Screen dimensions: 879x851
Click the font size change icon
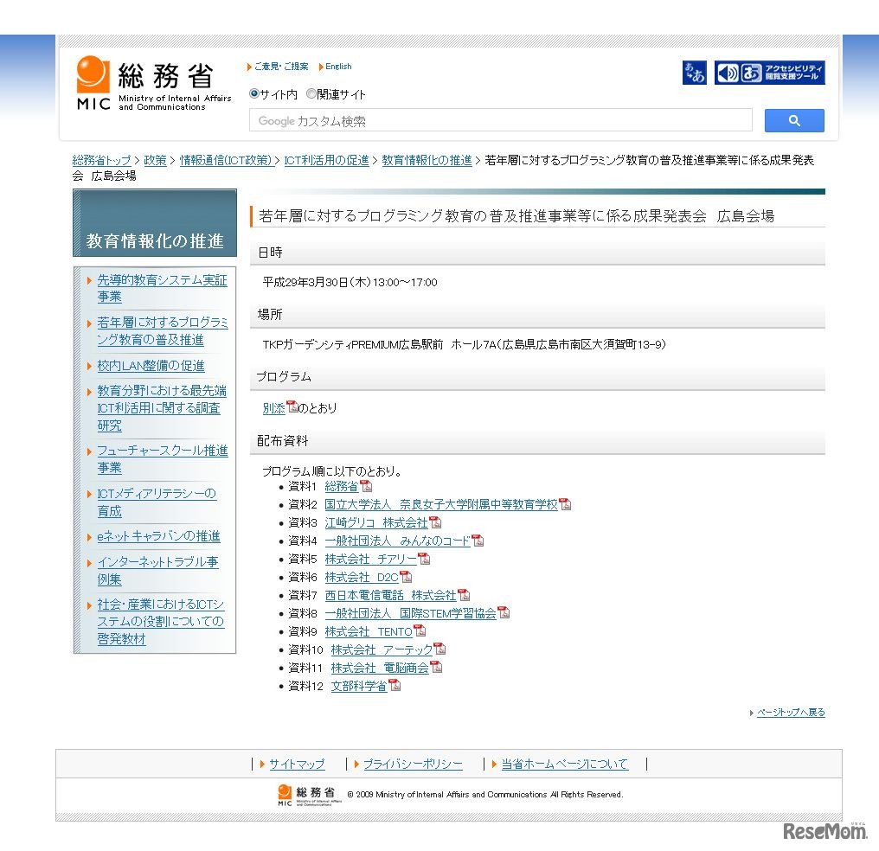pyautogui.click(x=694, y=73)
